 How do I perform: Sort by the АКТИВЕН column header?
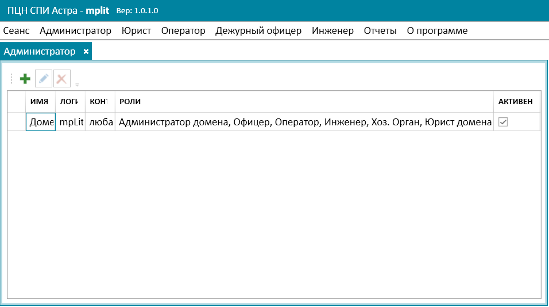517,102
